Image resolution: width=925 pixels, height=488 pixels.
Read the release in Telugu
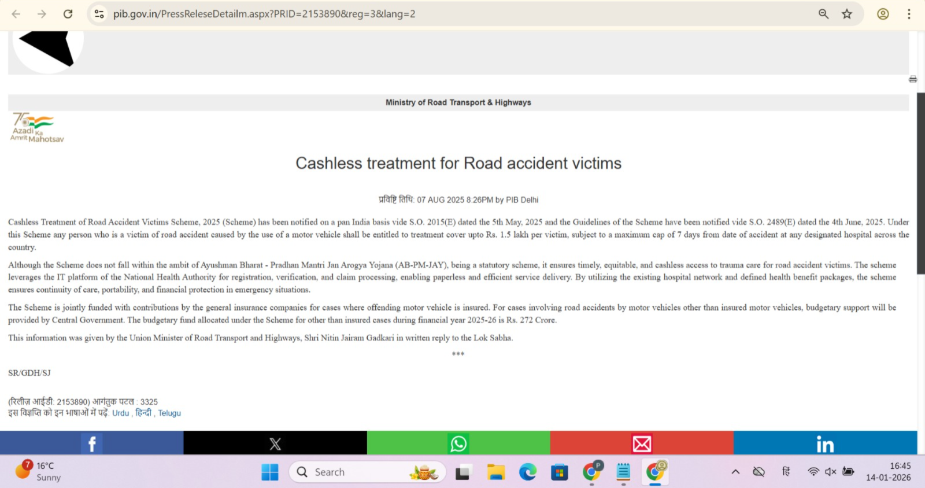[169, 413]
